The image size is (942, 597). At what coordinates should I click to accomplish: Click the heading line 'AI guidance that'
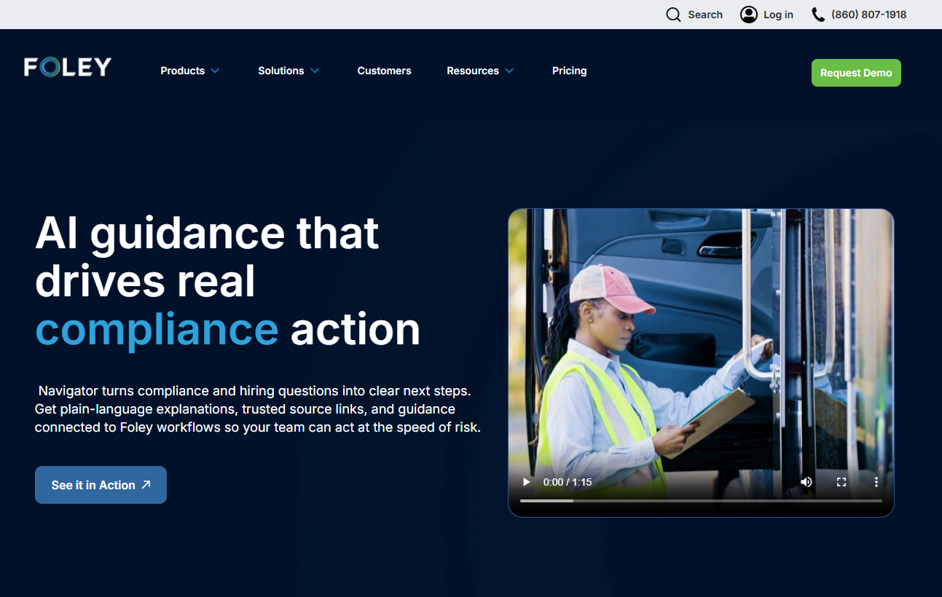click(207, 233)
